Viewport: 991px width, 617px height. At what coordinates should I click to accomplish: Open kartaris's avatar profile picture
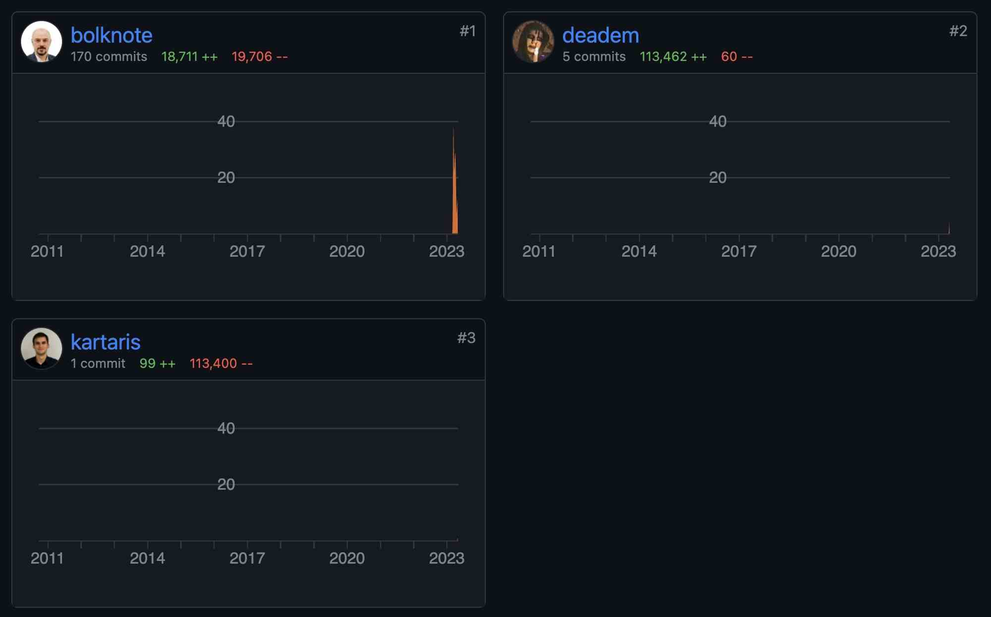point(42,348)
